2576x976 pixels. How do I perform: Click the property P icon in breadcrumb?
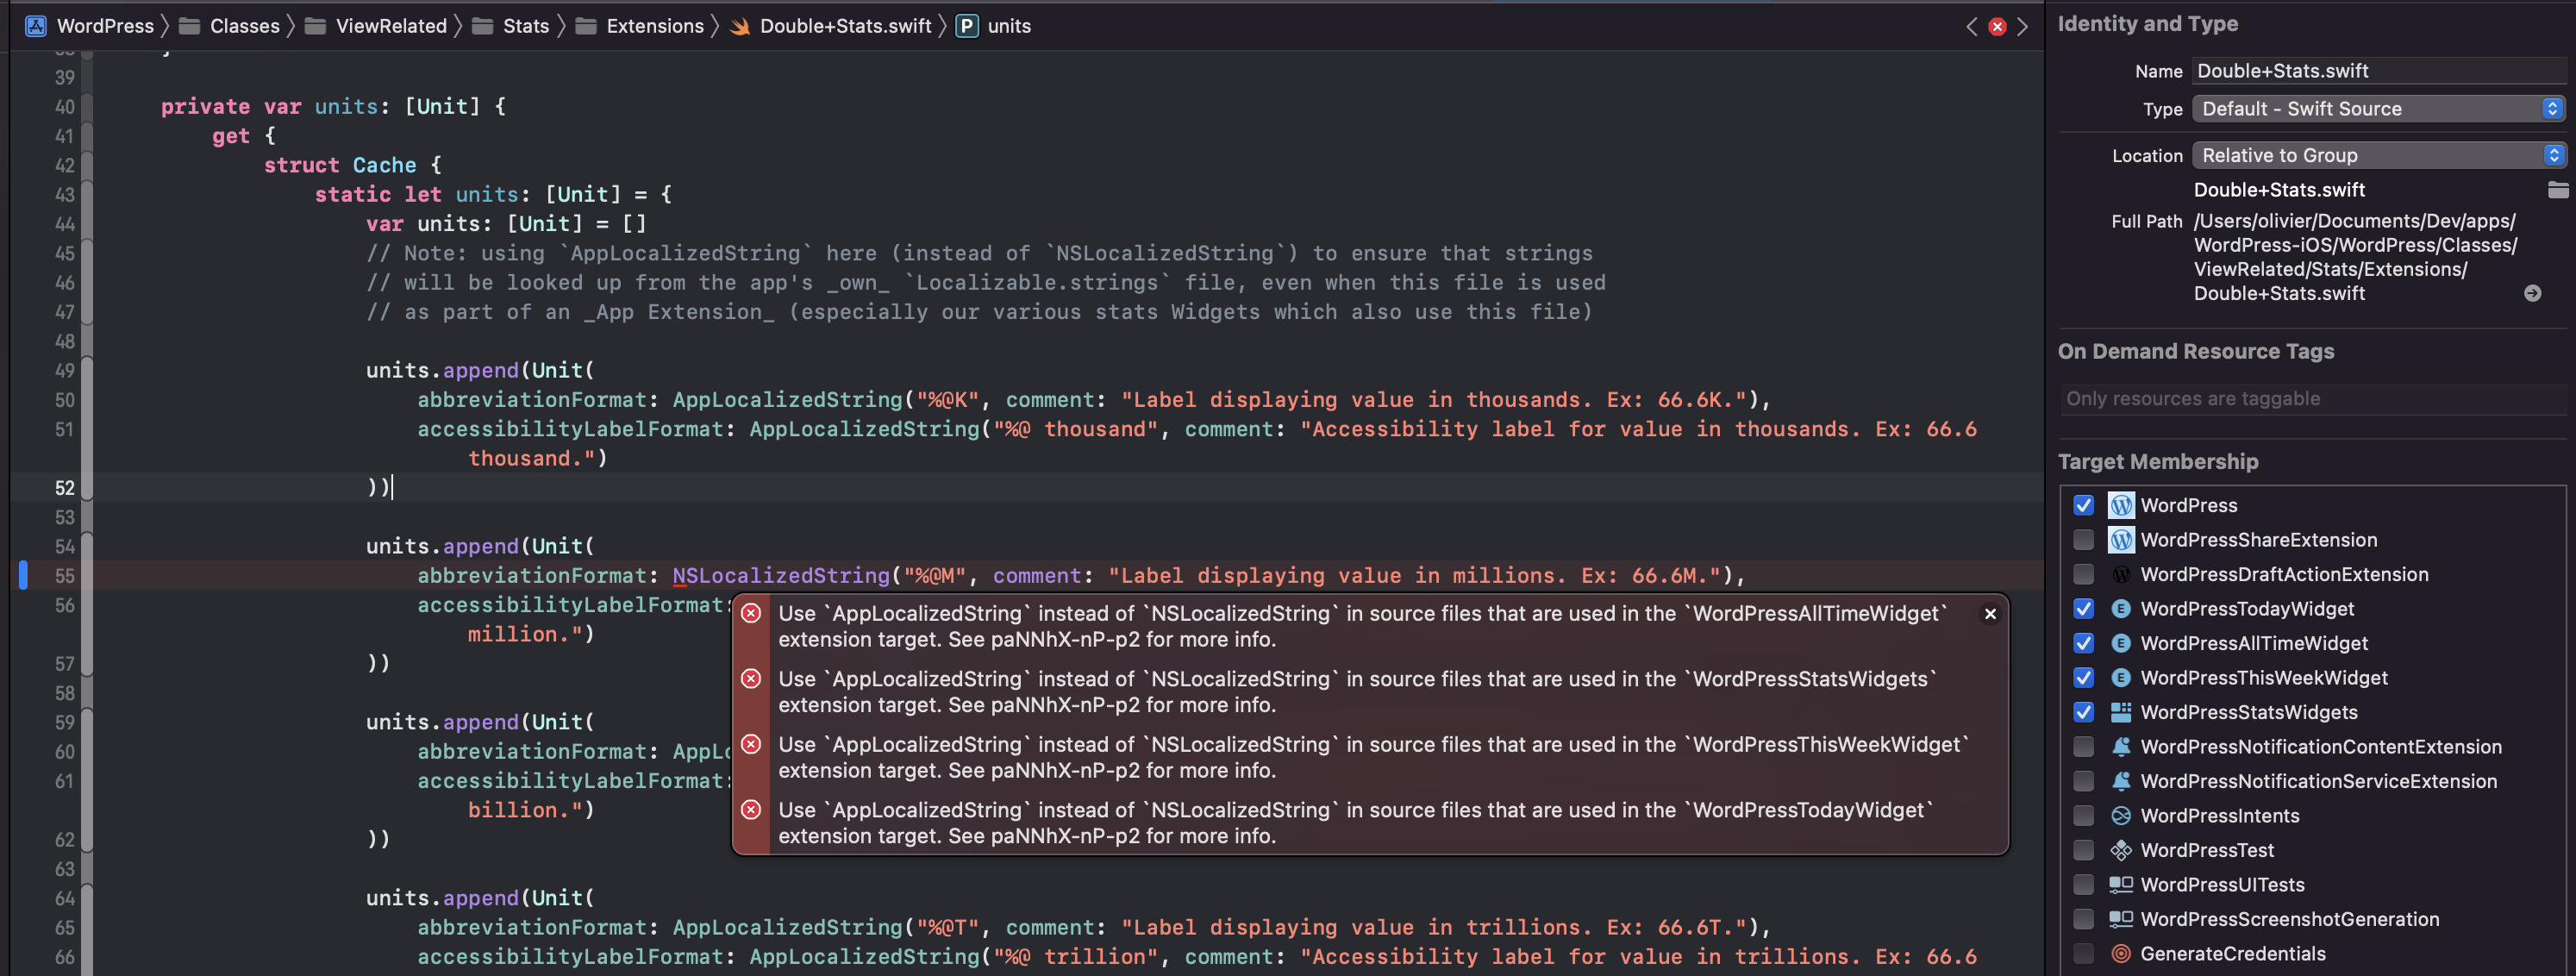(x=967, y=26)
